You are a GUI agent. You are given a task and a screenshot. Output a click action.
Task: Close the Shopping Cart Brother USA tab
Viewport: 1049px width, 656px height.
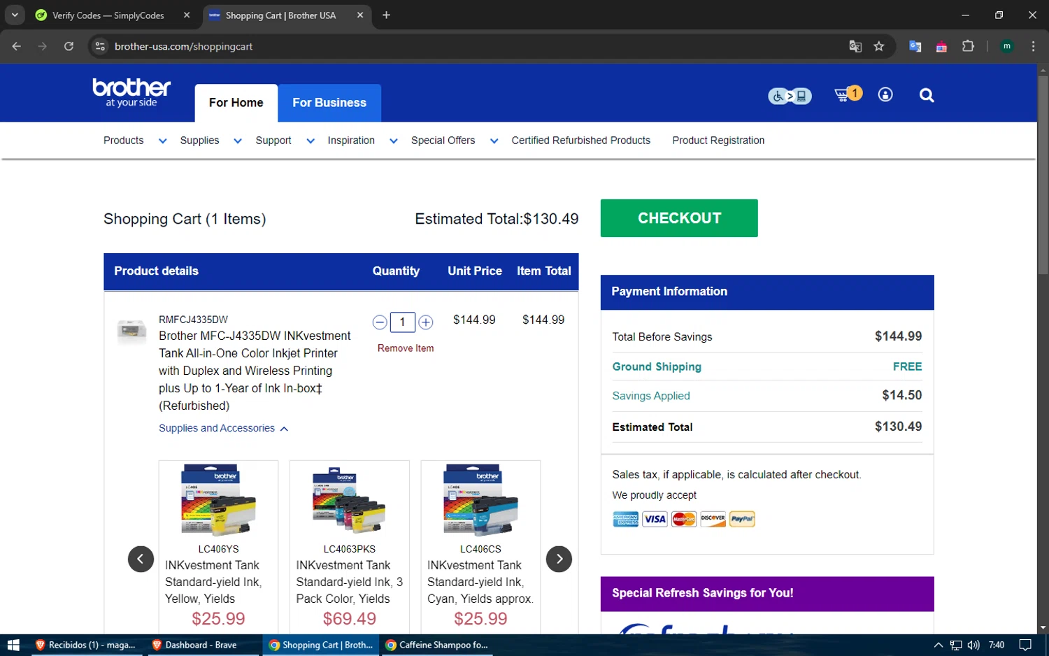[360, 15]
